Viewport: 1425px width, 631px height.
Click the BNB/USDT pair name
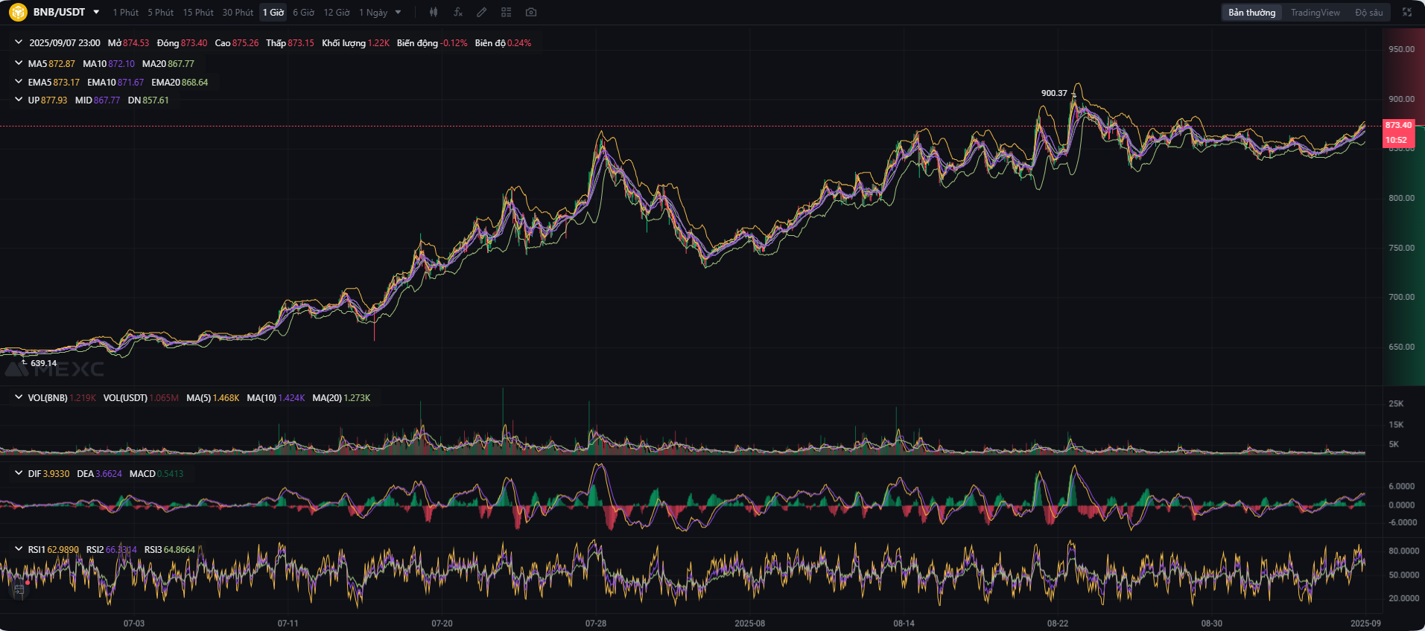tap(59, 13)
